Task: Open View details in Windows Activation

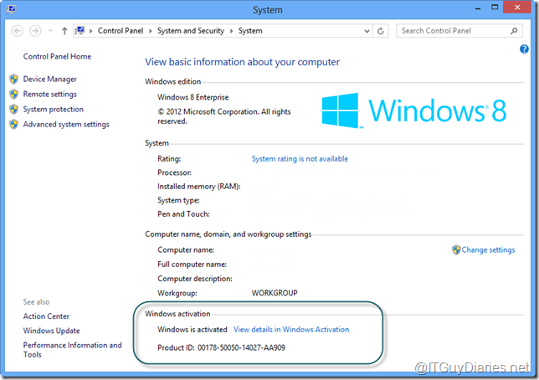Action: (x=291, y=330)
